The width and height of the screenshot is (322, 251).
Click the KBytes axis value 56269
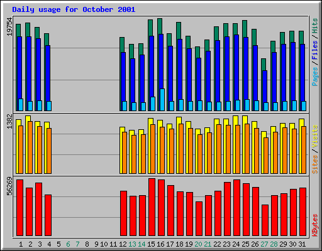(9, 186)
